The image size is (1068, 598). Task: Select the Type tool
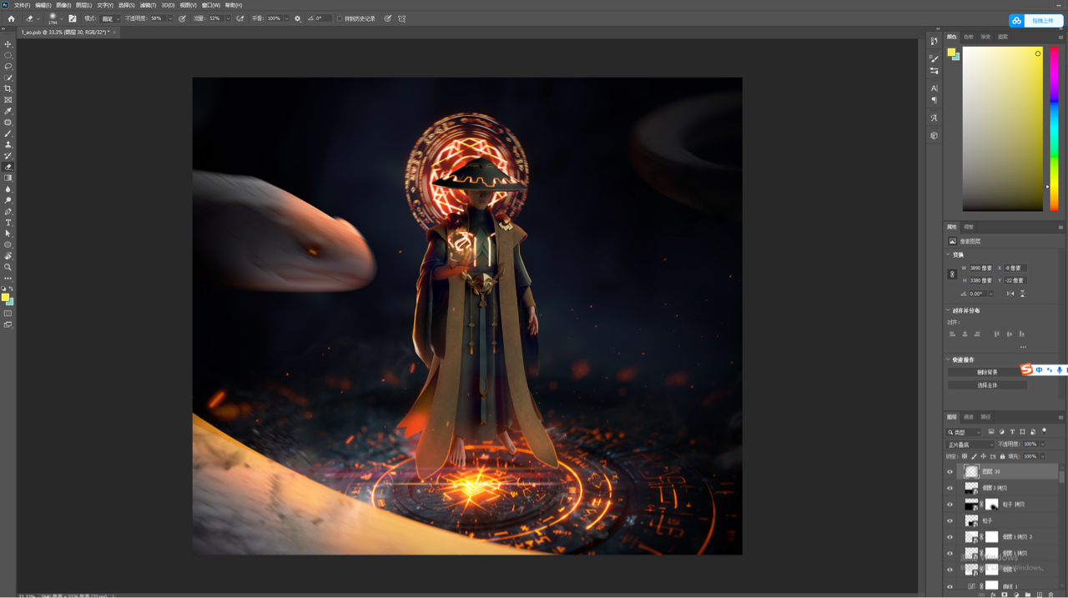click(x=8, y=223)
